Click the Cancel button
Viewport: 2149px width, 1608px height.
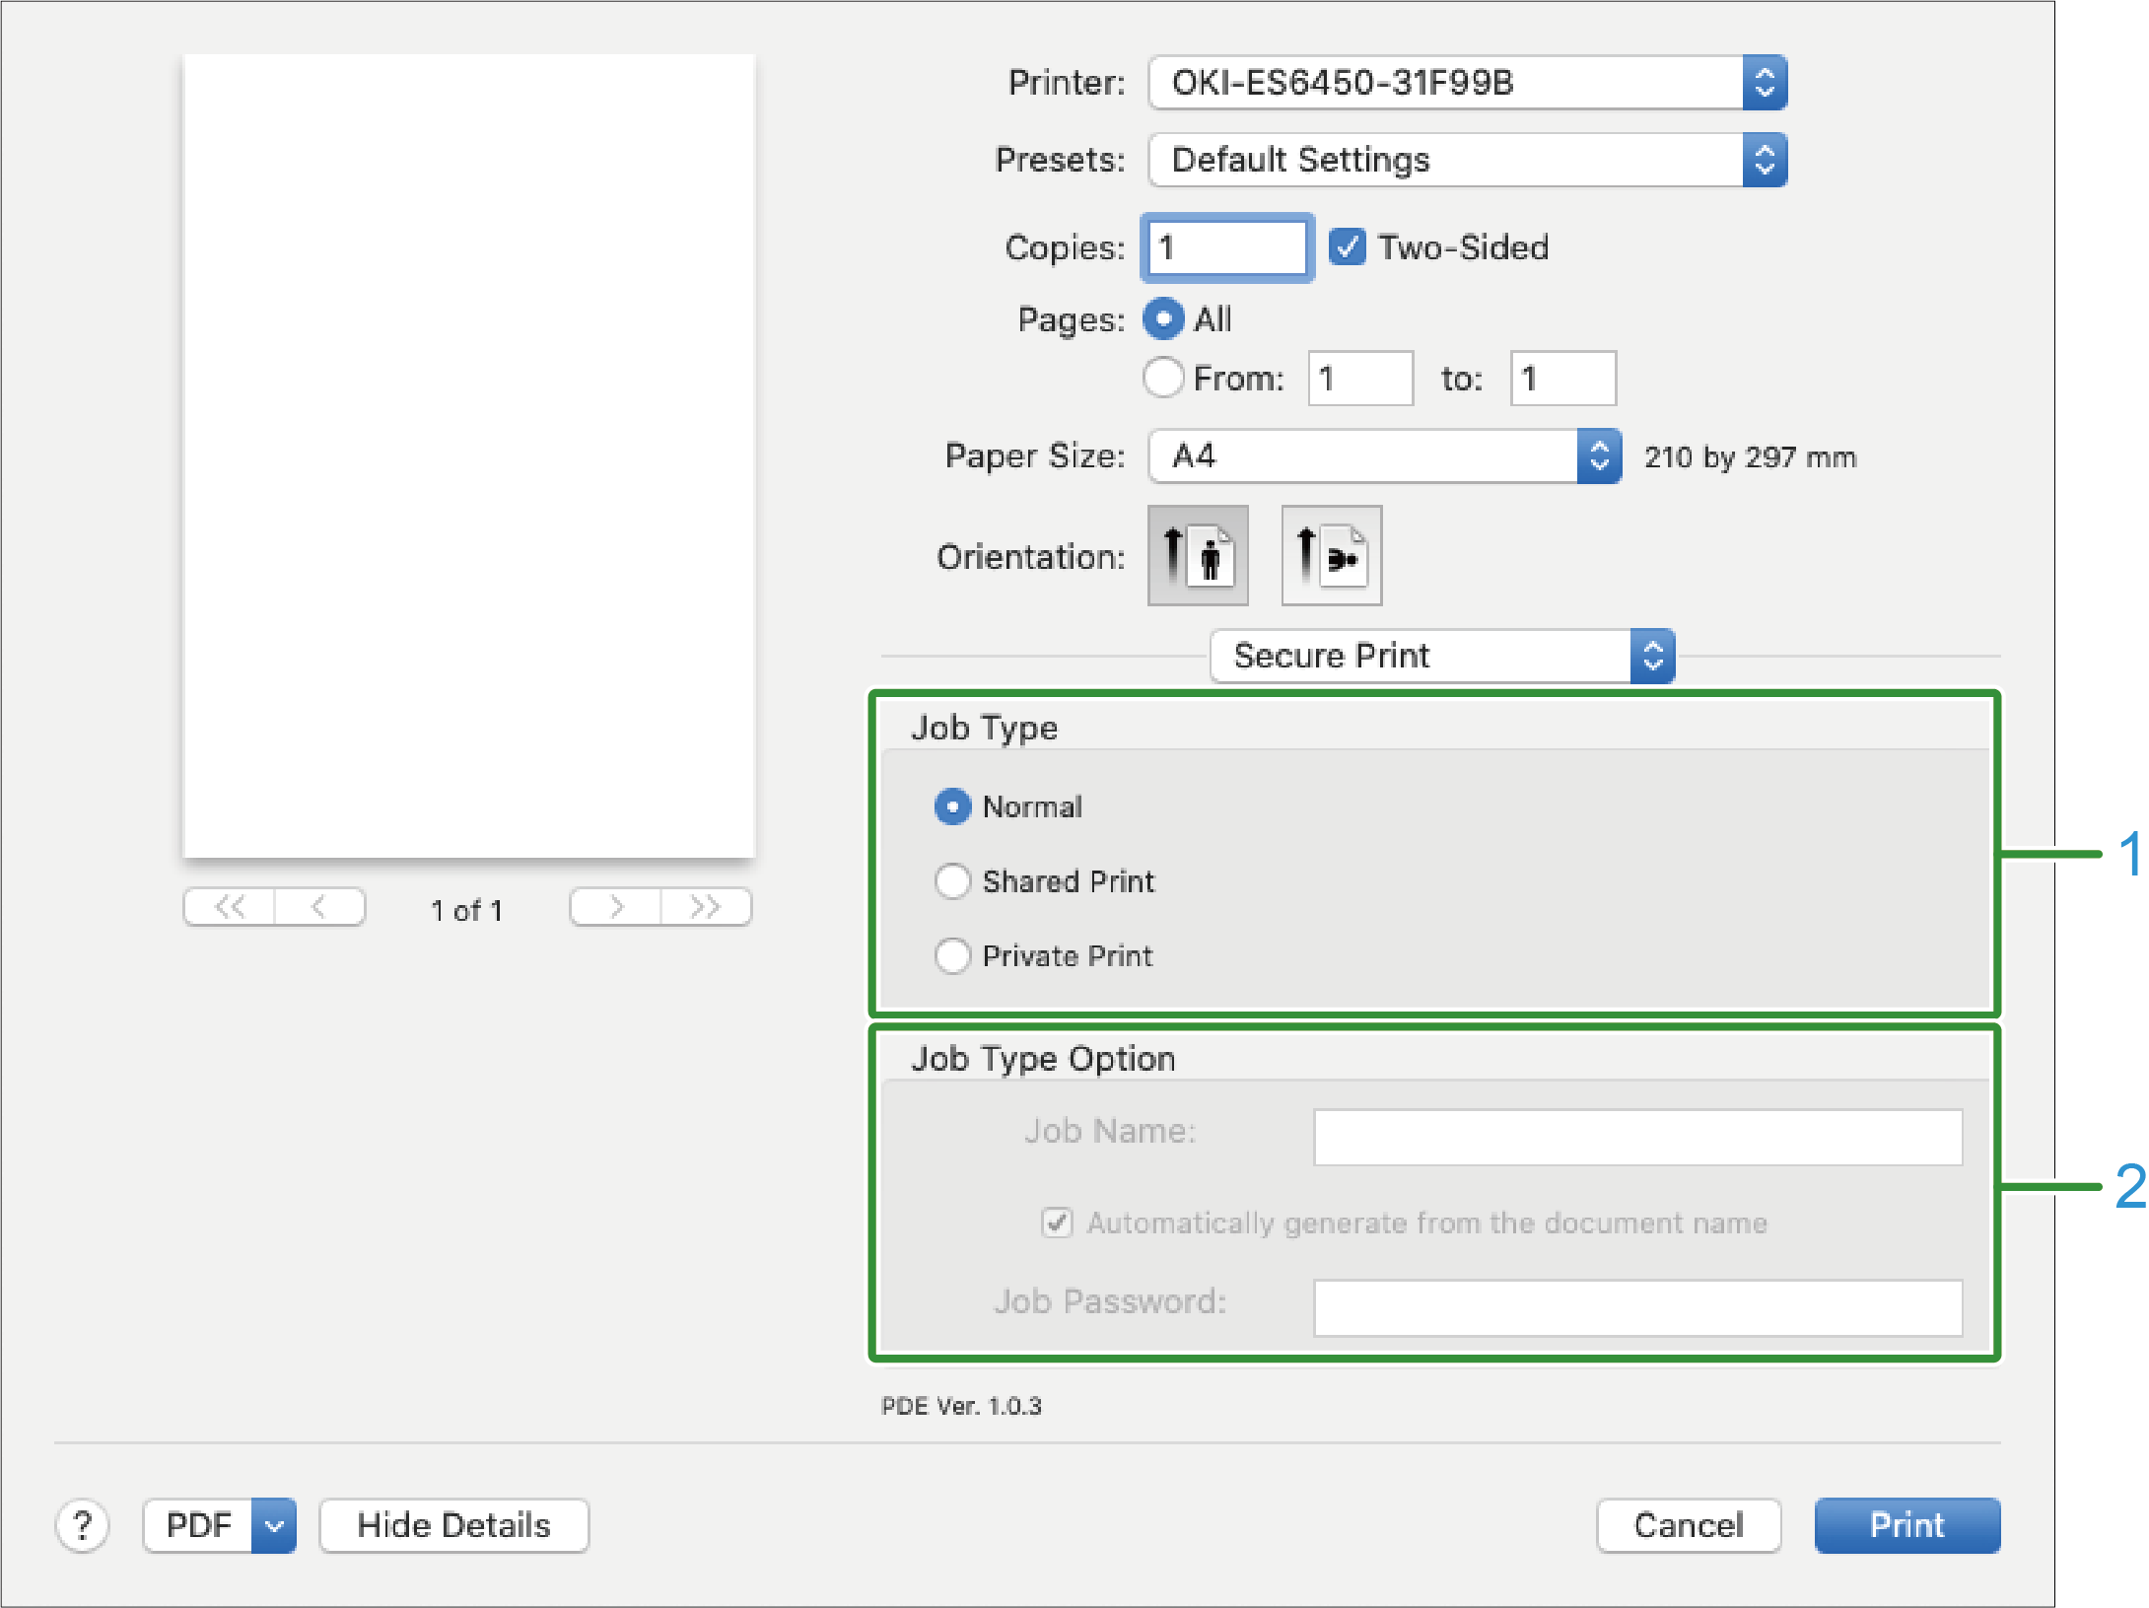click(1688, 1525)
